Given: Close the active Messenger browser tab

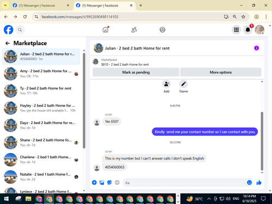Looking at the screenshot, I should [131, 5].
